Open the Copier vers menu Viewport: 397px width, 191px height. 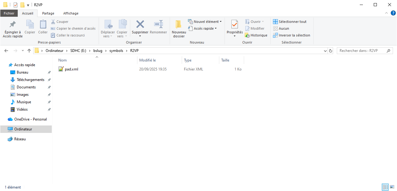pos(122,29)
